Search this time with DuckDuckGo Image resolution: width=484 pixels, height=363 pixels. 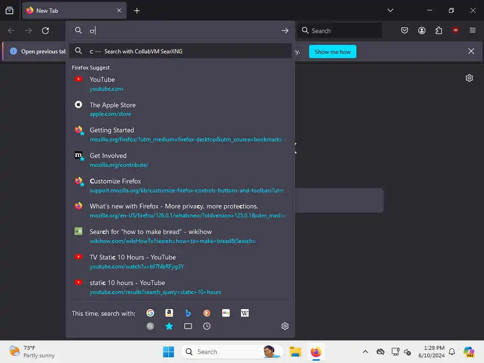207,313
